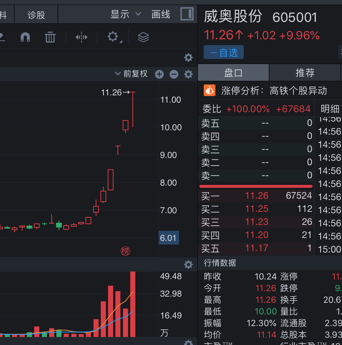Toggle the right sidebar panel layout
Viewport: 342px width, 345px height.
(x=187, y=14)
